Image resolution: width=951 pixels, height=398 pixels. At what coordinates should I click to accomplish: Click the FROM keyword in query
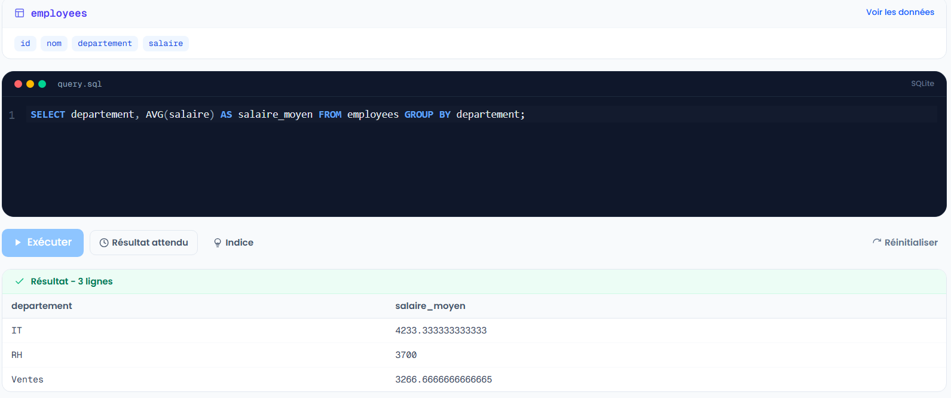(330, 115)
